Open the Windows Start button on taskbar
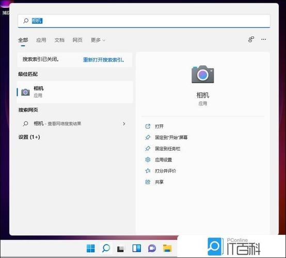This screenshot has width=286, height=258. coord(91,248)
